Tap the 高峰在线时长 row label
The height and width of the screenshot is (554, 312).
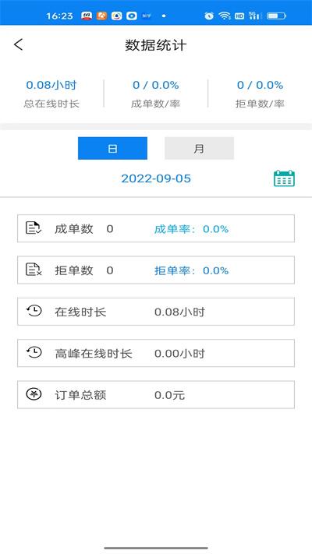(94, 354)
